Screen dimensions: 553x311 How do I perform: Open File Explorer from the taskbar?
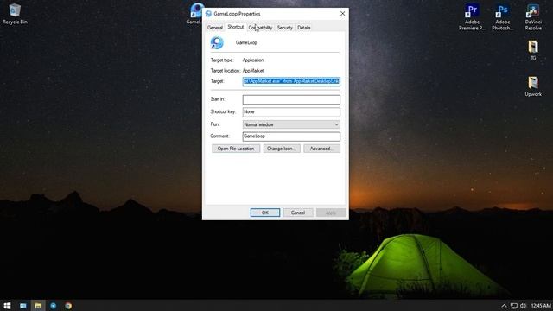[x=38, y=305]
